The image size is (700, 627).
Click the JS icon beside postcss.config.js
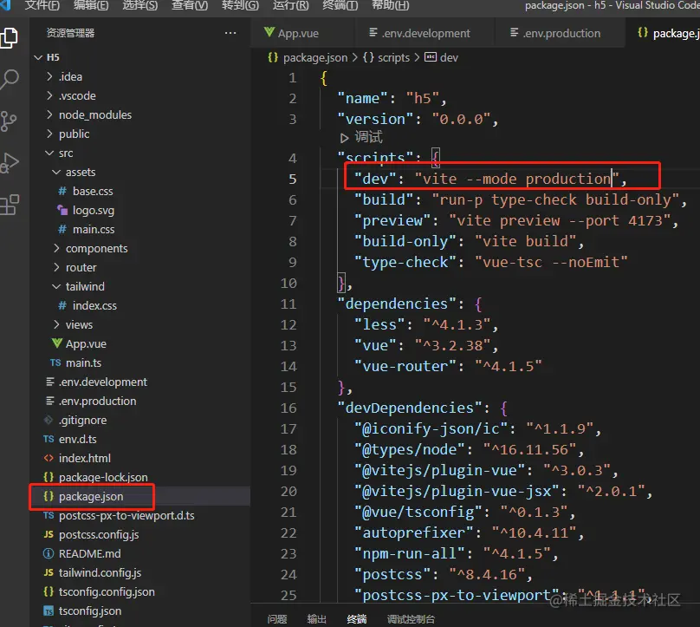[49, 534]
